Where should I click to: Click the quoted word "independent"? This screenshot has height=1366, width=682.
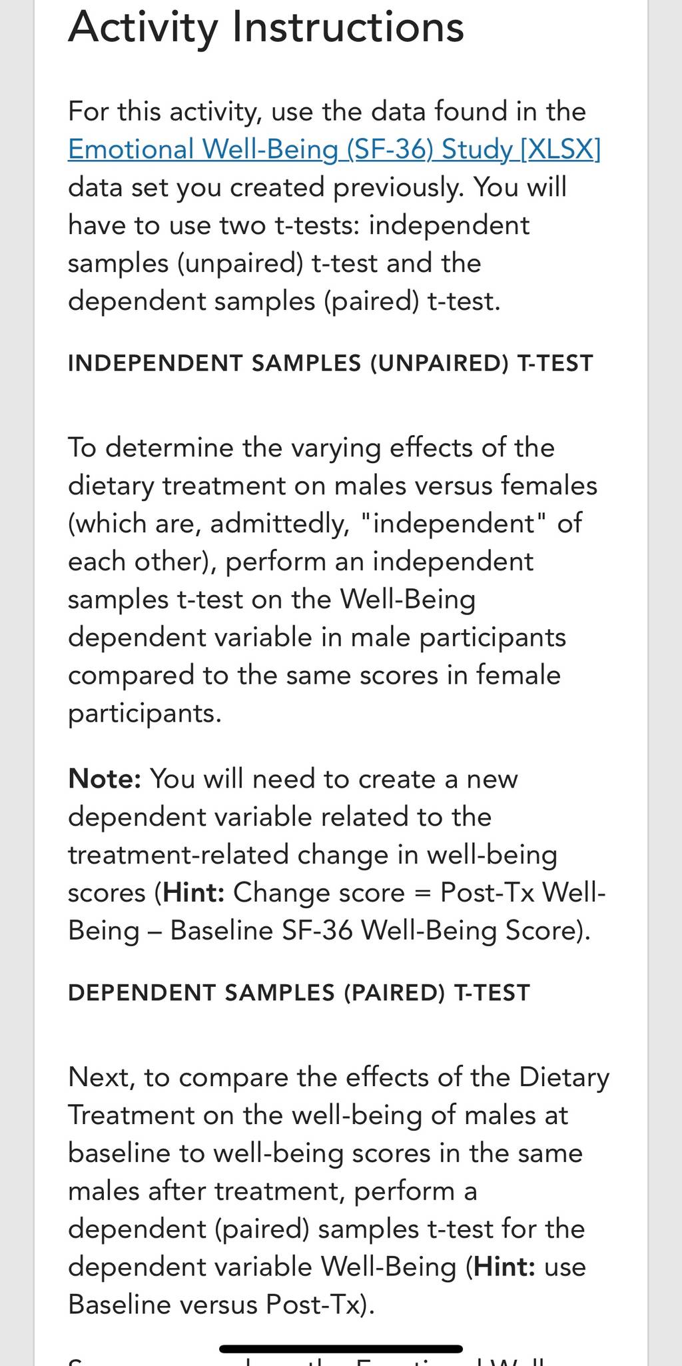tap(455, 523)
